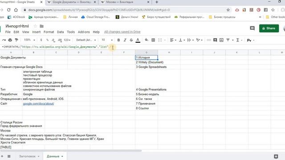Image resolution: width=285 pixels, height=160 pixels.
Task: Expand merge cells options arrow
Action: pyautogui.click(x=165, y=40)
